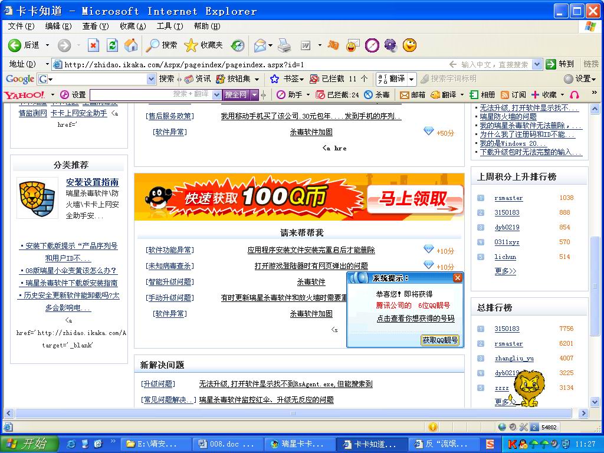604x453 pixels.
Task: Click the Word edit icon
Action: pos(306,45)
